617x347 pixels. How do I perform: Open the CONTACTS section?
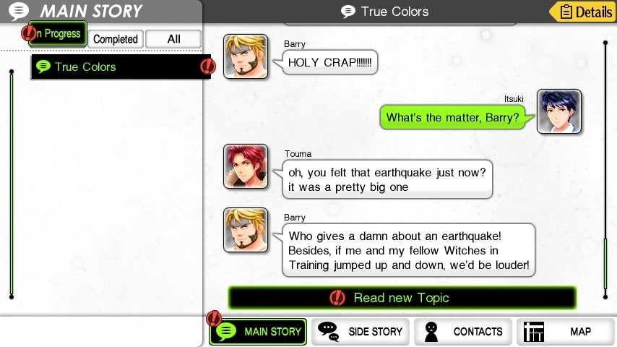pos(463,332)
